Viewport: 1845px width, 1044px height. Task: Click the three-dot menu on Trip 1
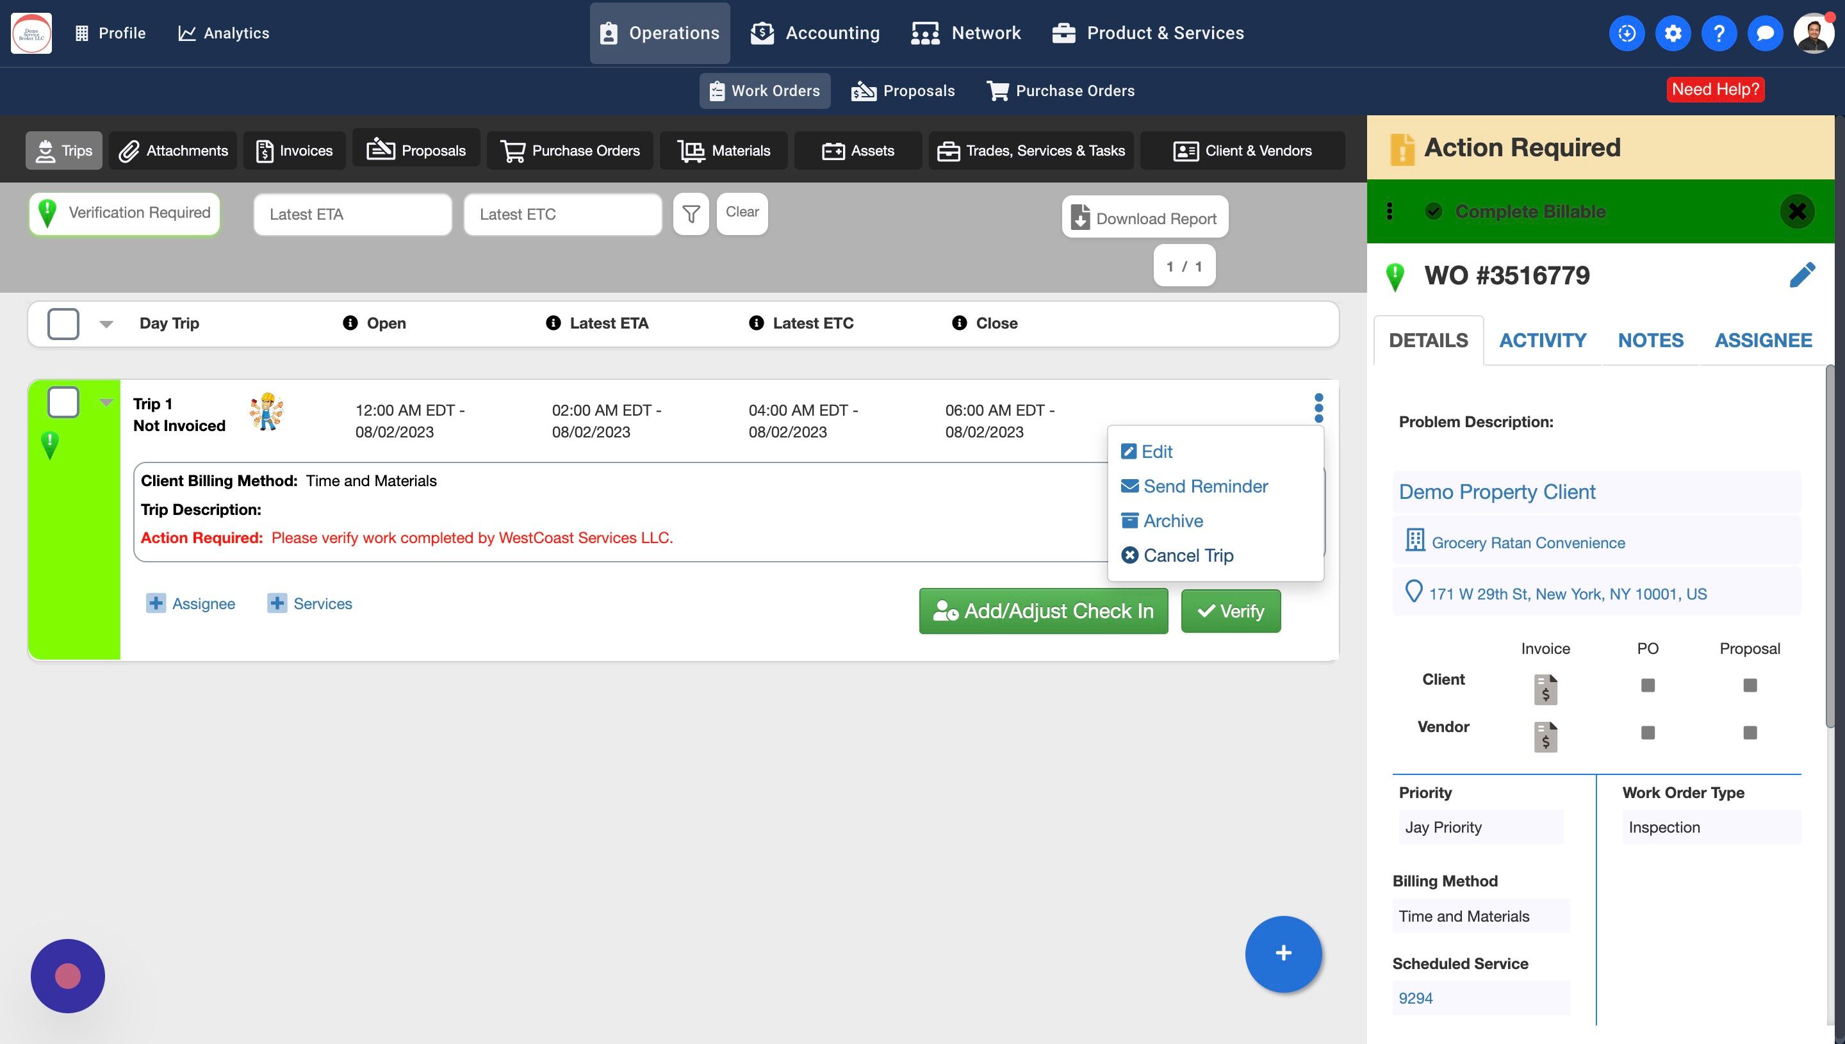click(x=1318, y=408)
